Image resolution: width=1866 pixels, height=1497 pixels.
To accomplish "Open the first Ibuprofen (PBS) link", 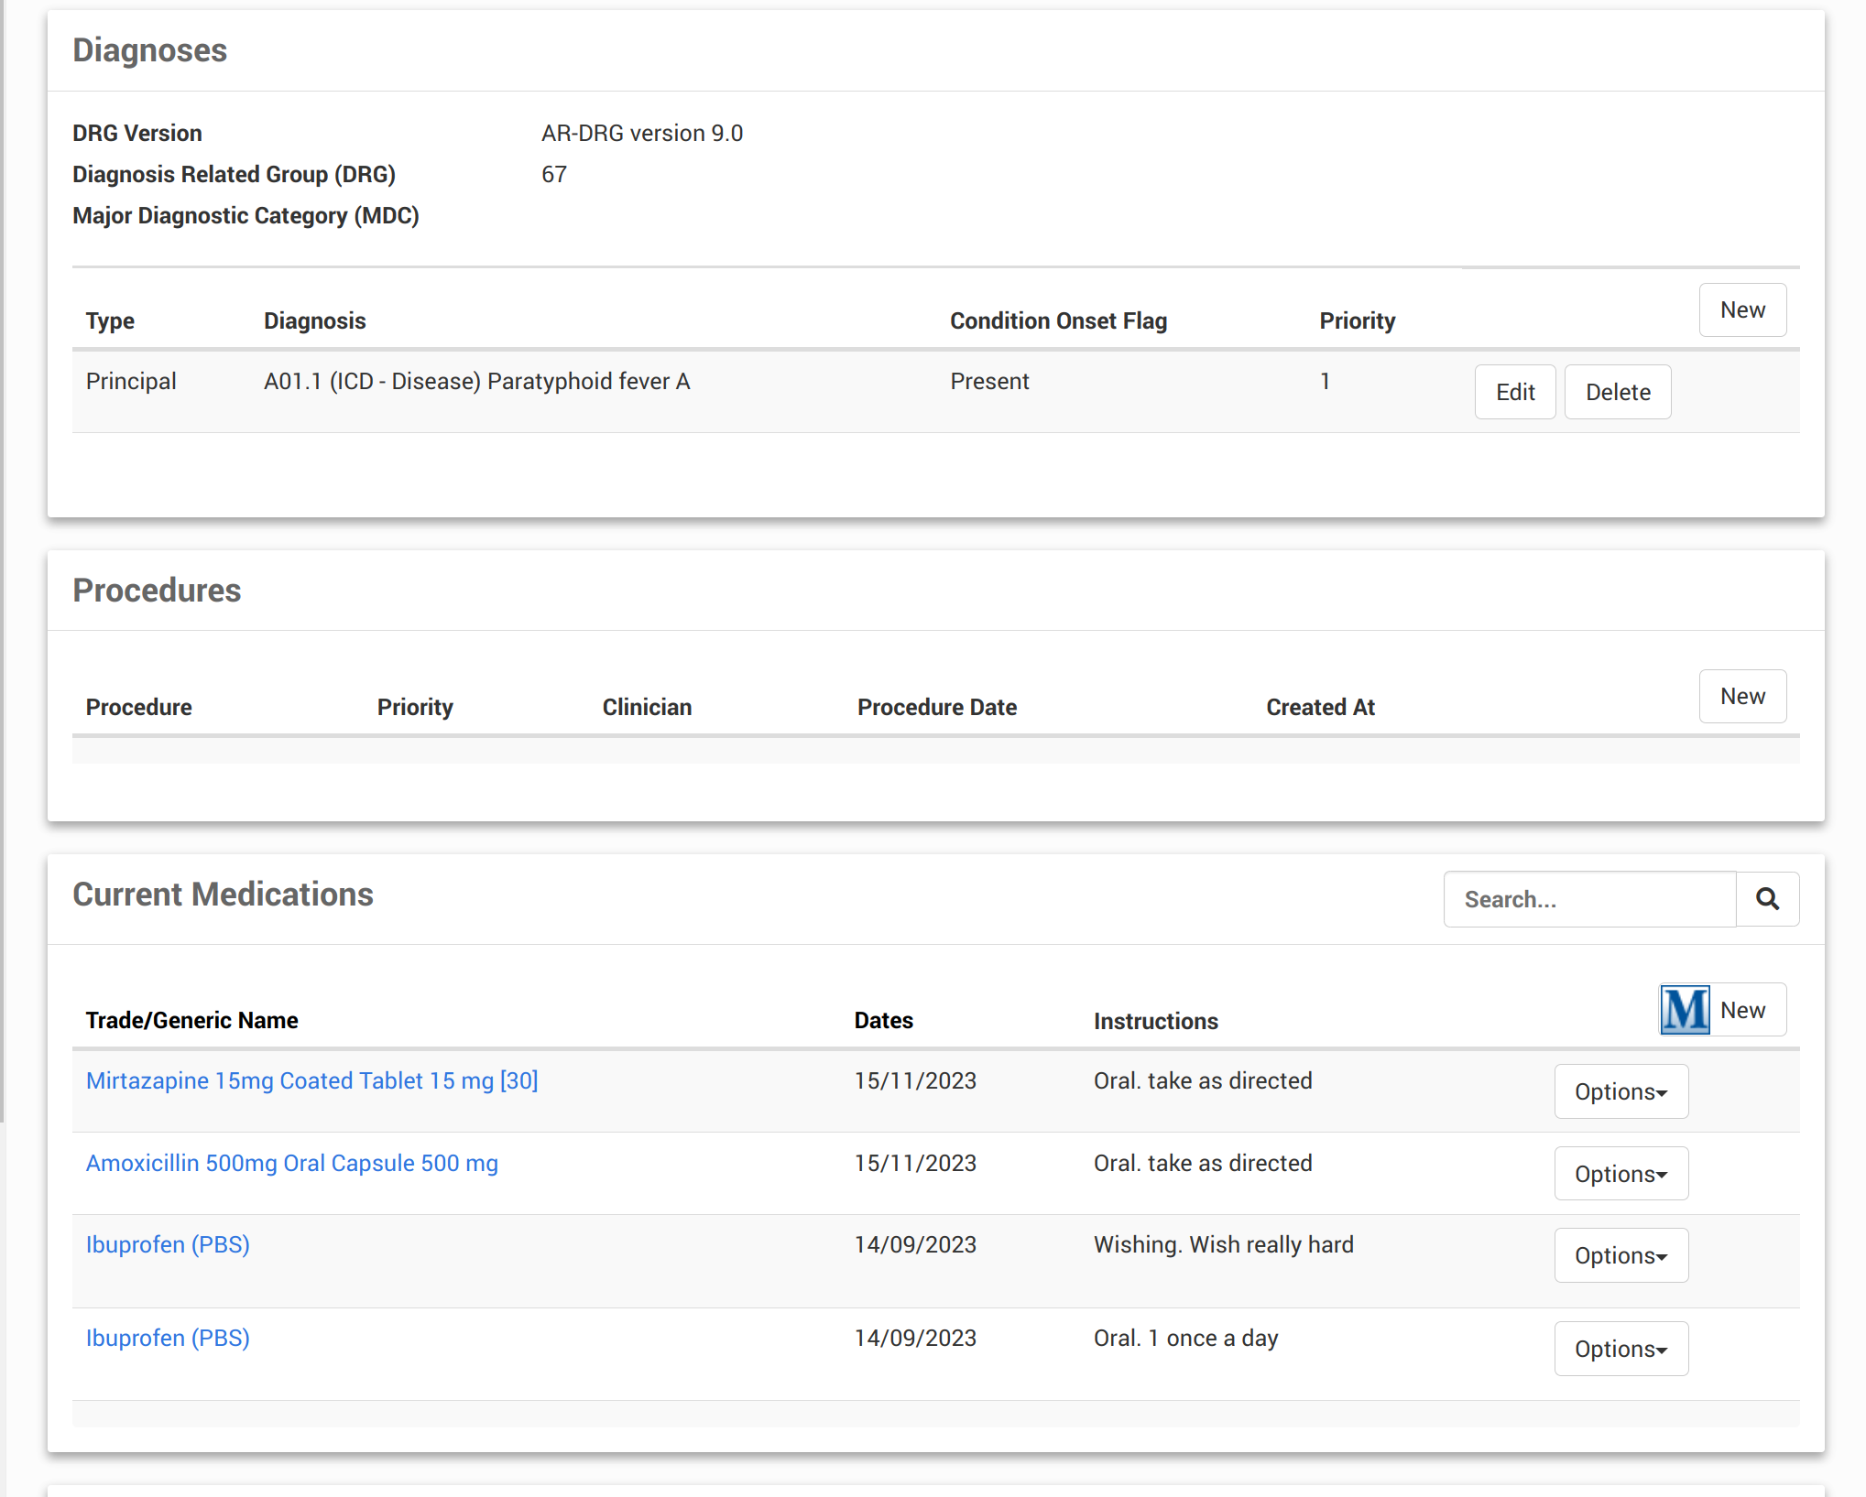I will coord(168,1244).
